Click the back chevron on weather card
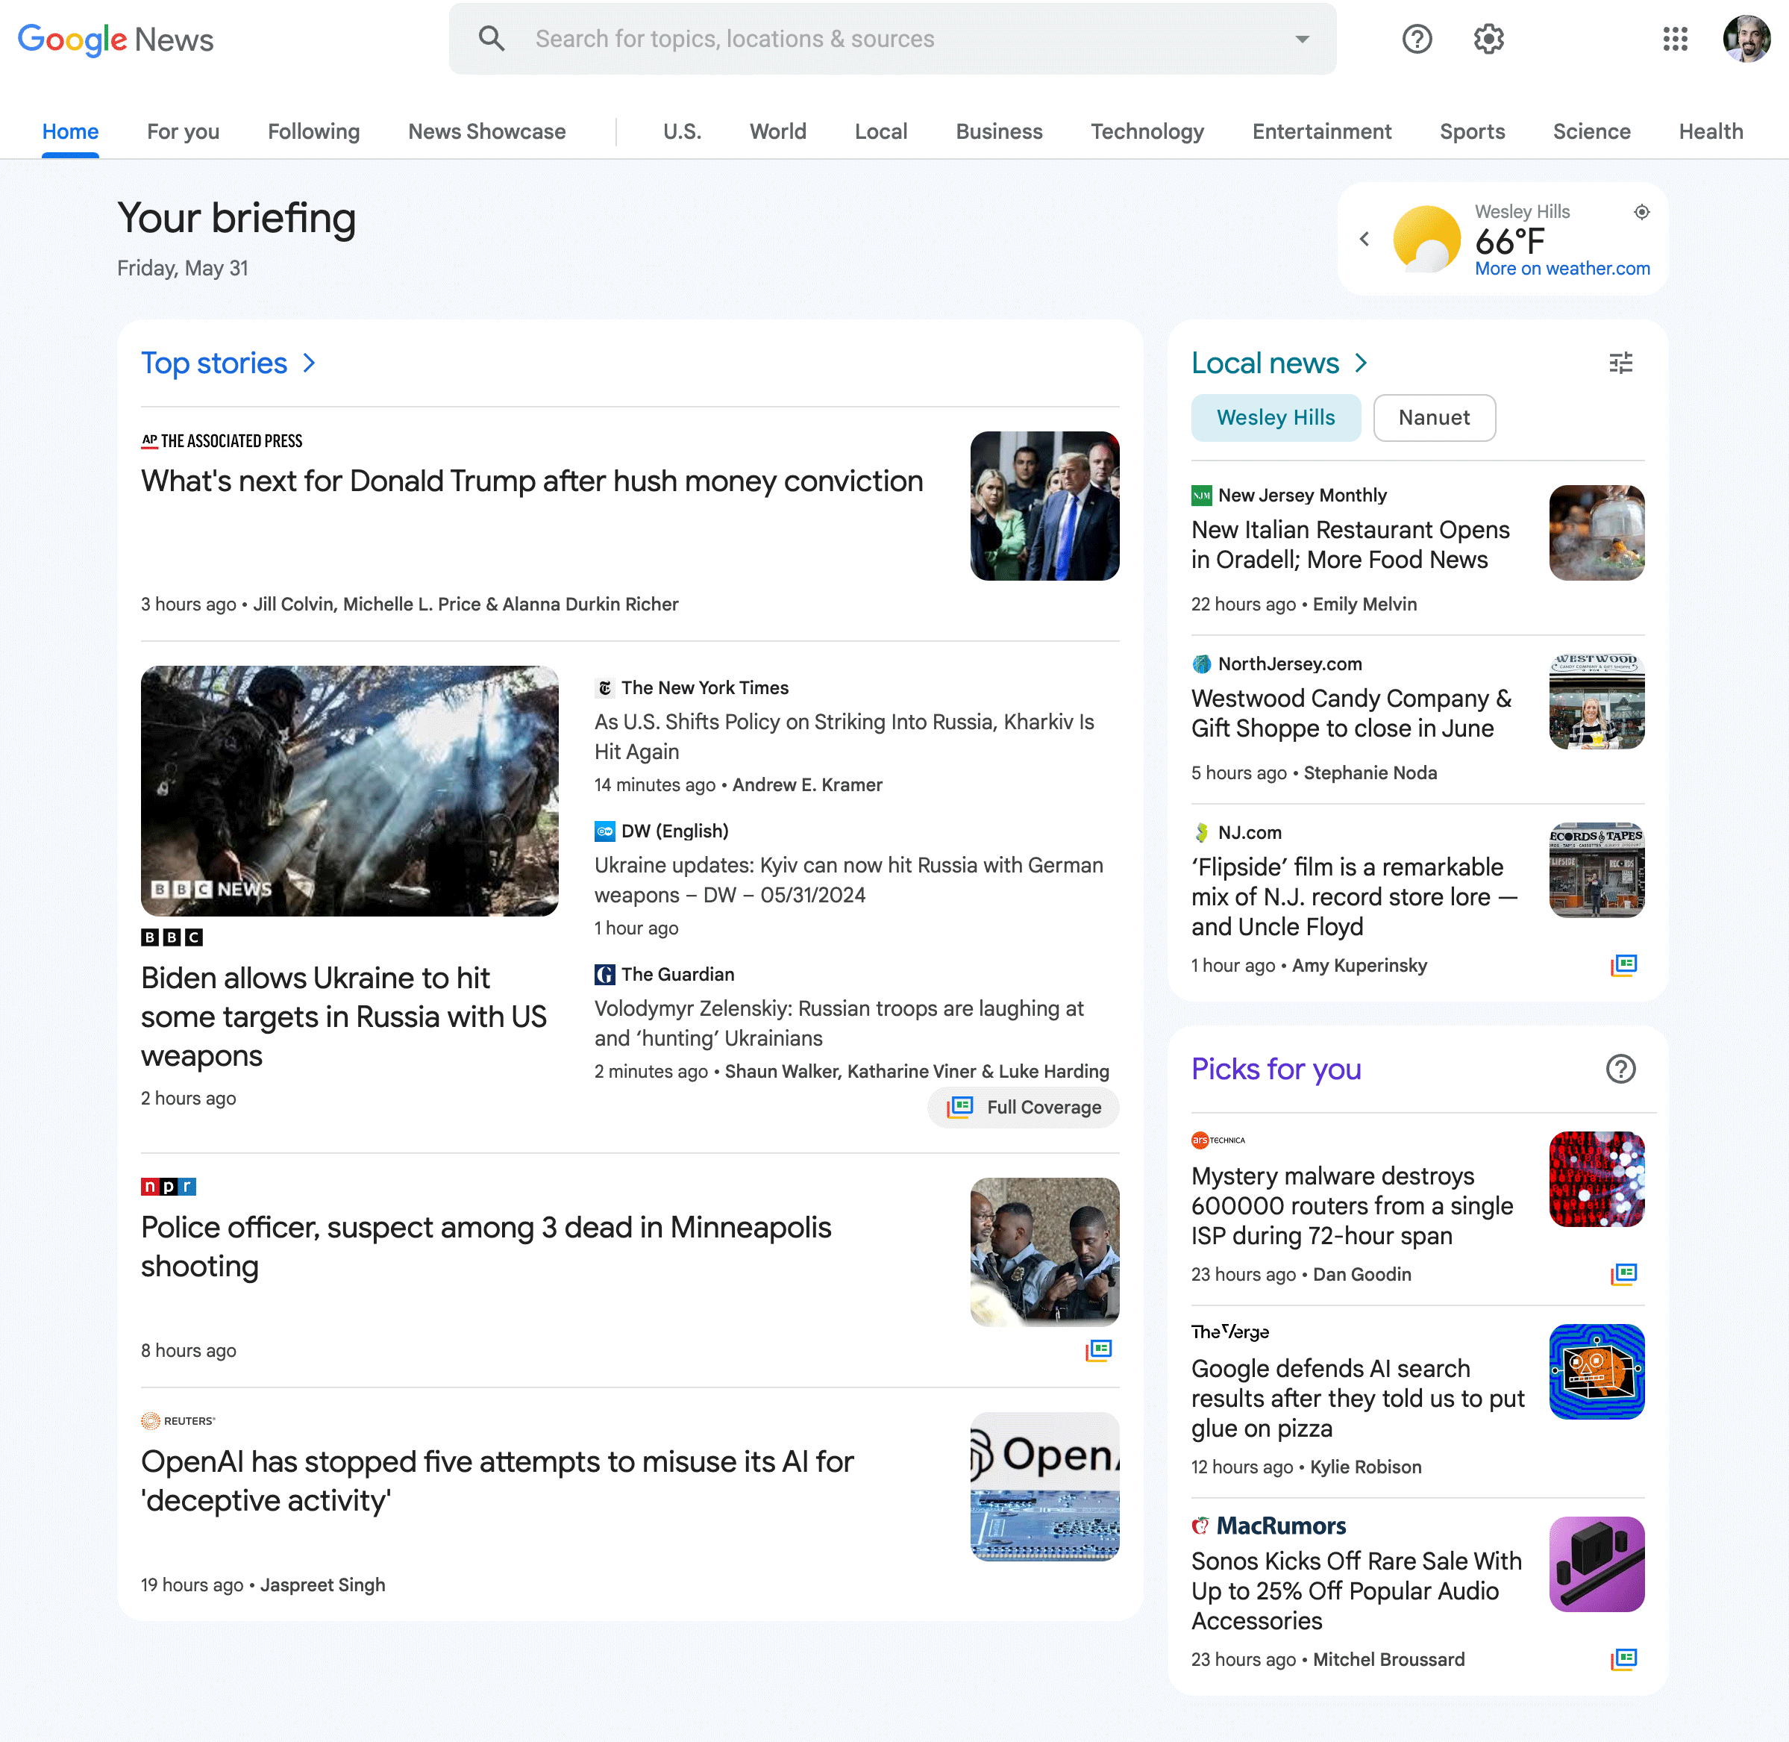The height and width of the screenshot is (1742, 1789). (x=1364, y=239)
